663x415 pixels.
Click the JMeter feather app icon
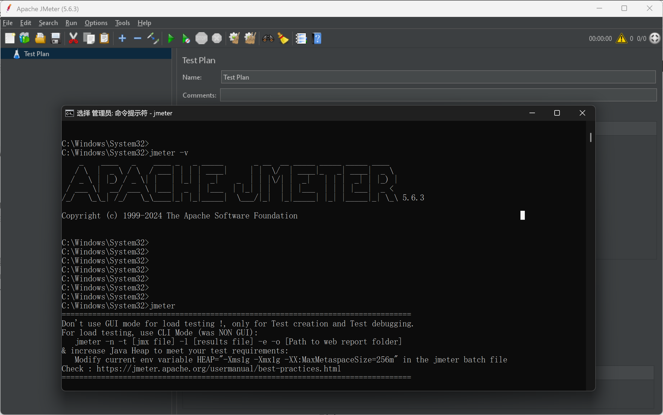click(x=9, y=8)
